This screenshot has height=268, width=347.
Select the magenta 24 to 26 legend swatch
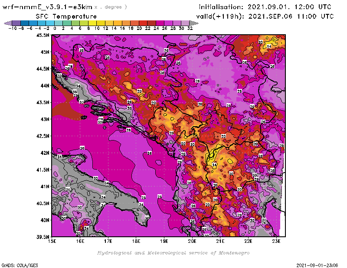160,23
